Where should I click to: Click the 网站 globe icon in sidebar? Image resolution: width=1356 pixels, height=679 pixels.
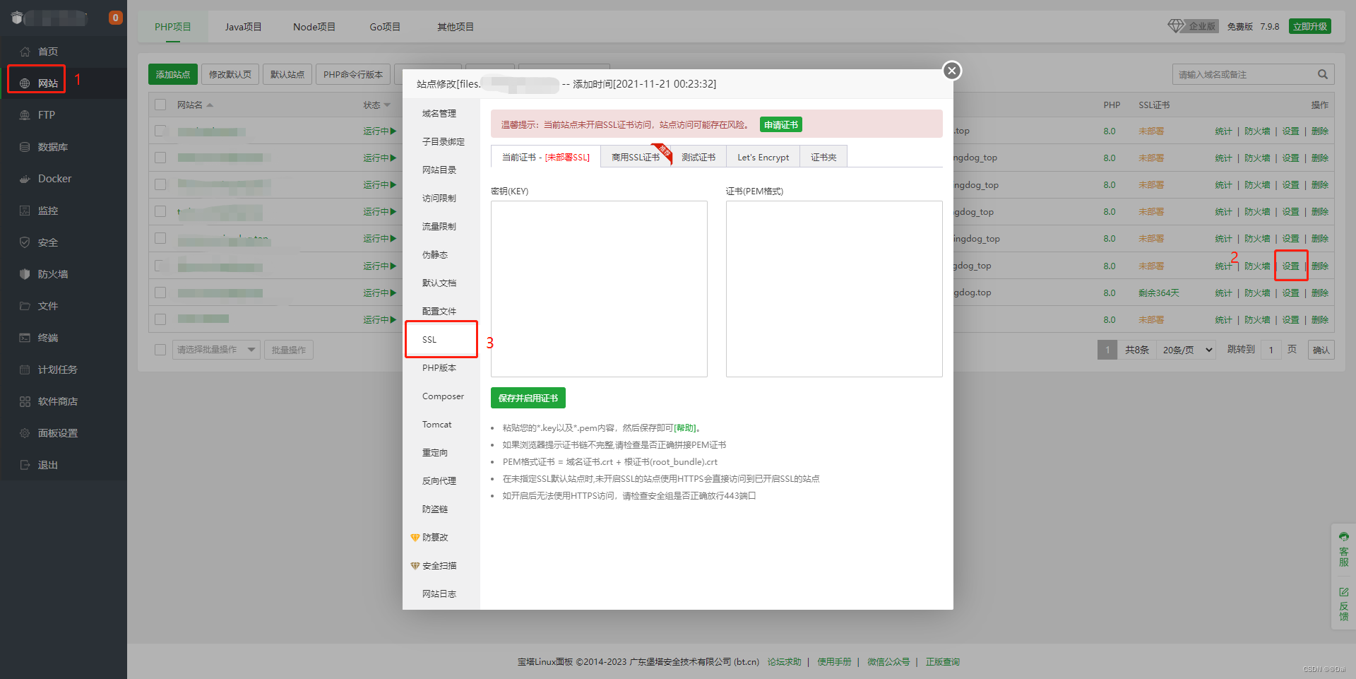tap(25, 83)
